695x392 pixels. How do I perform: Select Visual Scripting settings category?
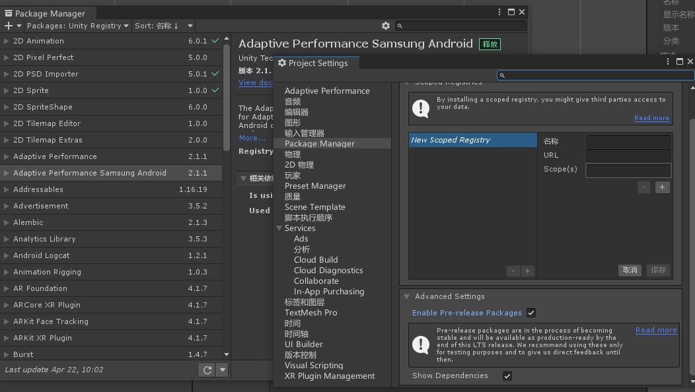pyautogui.click(x=314, y=366)
